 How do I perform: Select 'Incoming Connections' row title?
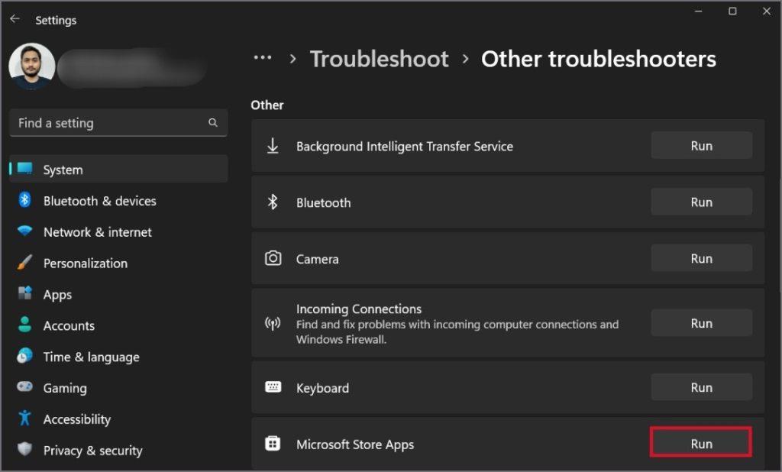[359, 309]
